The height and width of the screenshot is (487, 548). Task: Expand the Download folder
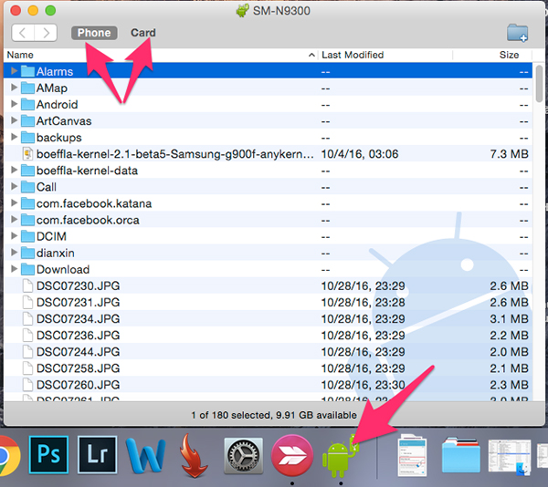(14, 269)
